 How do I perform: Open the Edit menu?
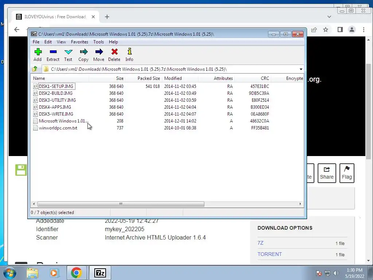[x=48, y=42]
